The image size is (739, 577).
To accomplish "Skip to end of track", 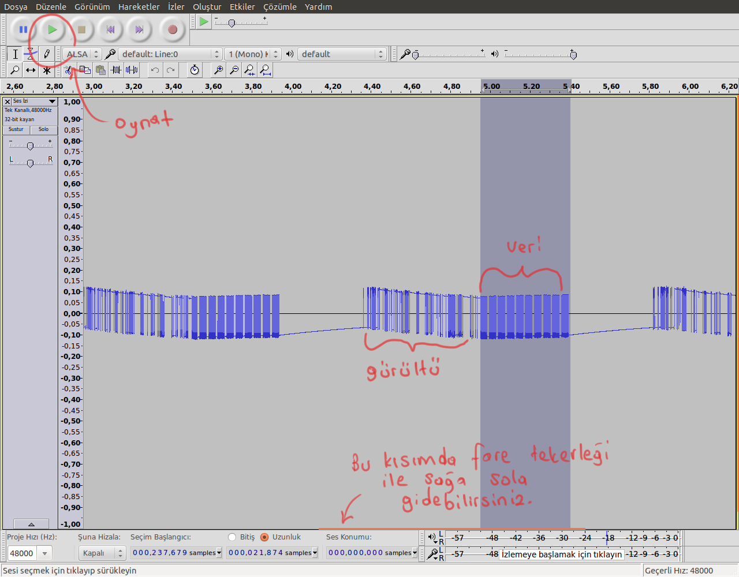I will (x=139, y=29).
